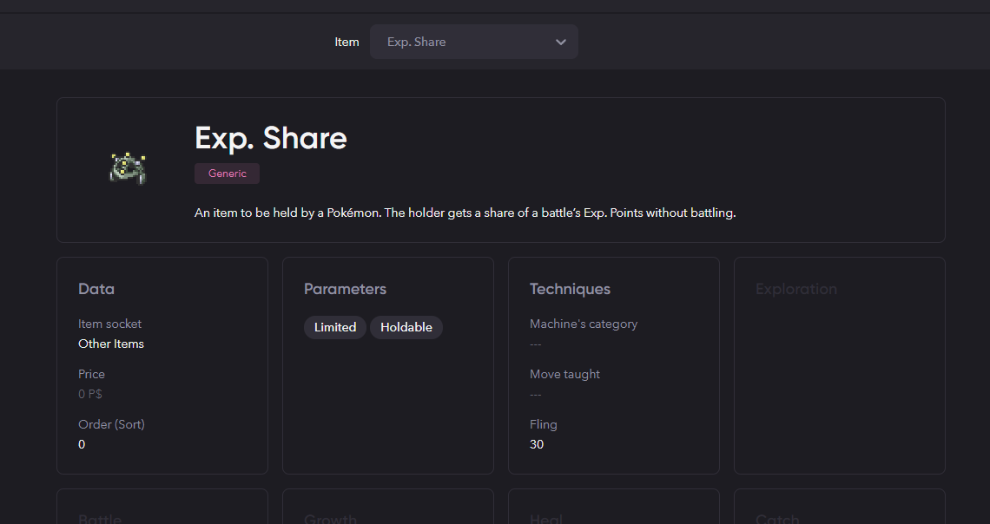Click the Data card heading

tap(96, 289)
